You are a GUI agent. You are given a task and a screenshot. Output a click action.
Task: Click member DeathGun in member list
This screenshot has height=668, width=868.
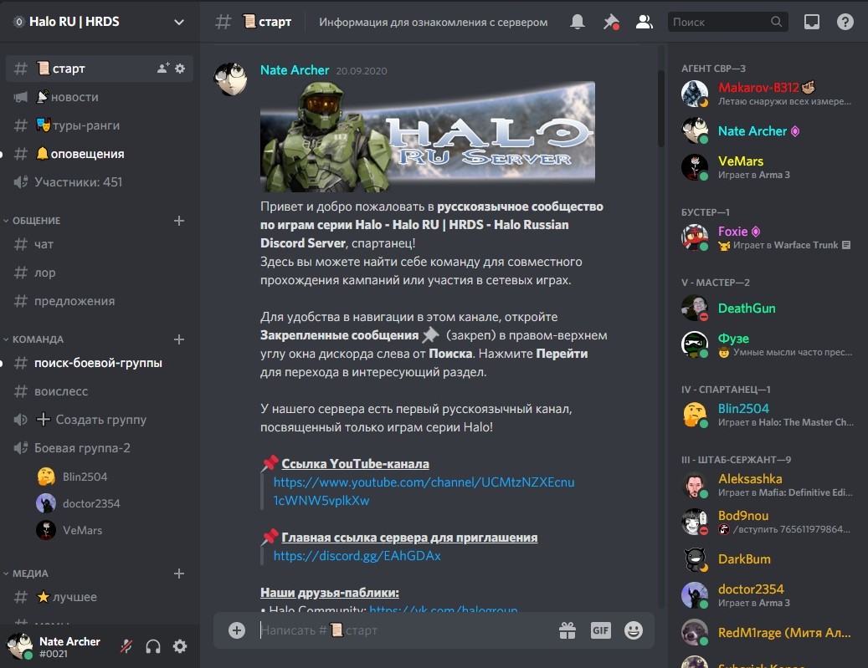pos(768,308)
